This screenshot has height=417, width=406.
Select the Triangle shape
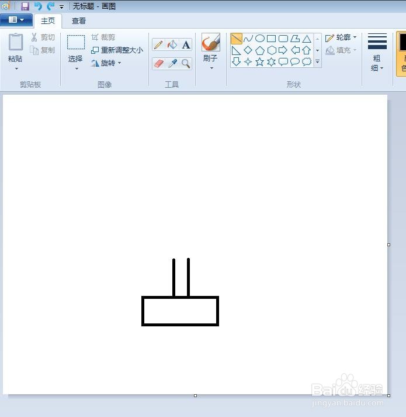(306, 39)
